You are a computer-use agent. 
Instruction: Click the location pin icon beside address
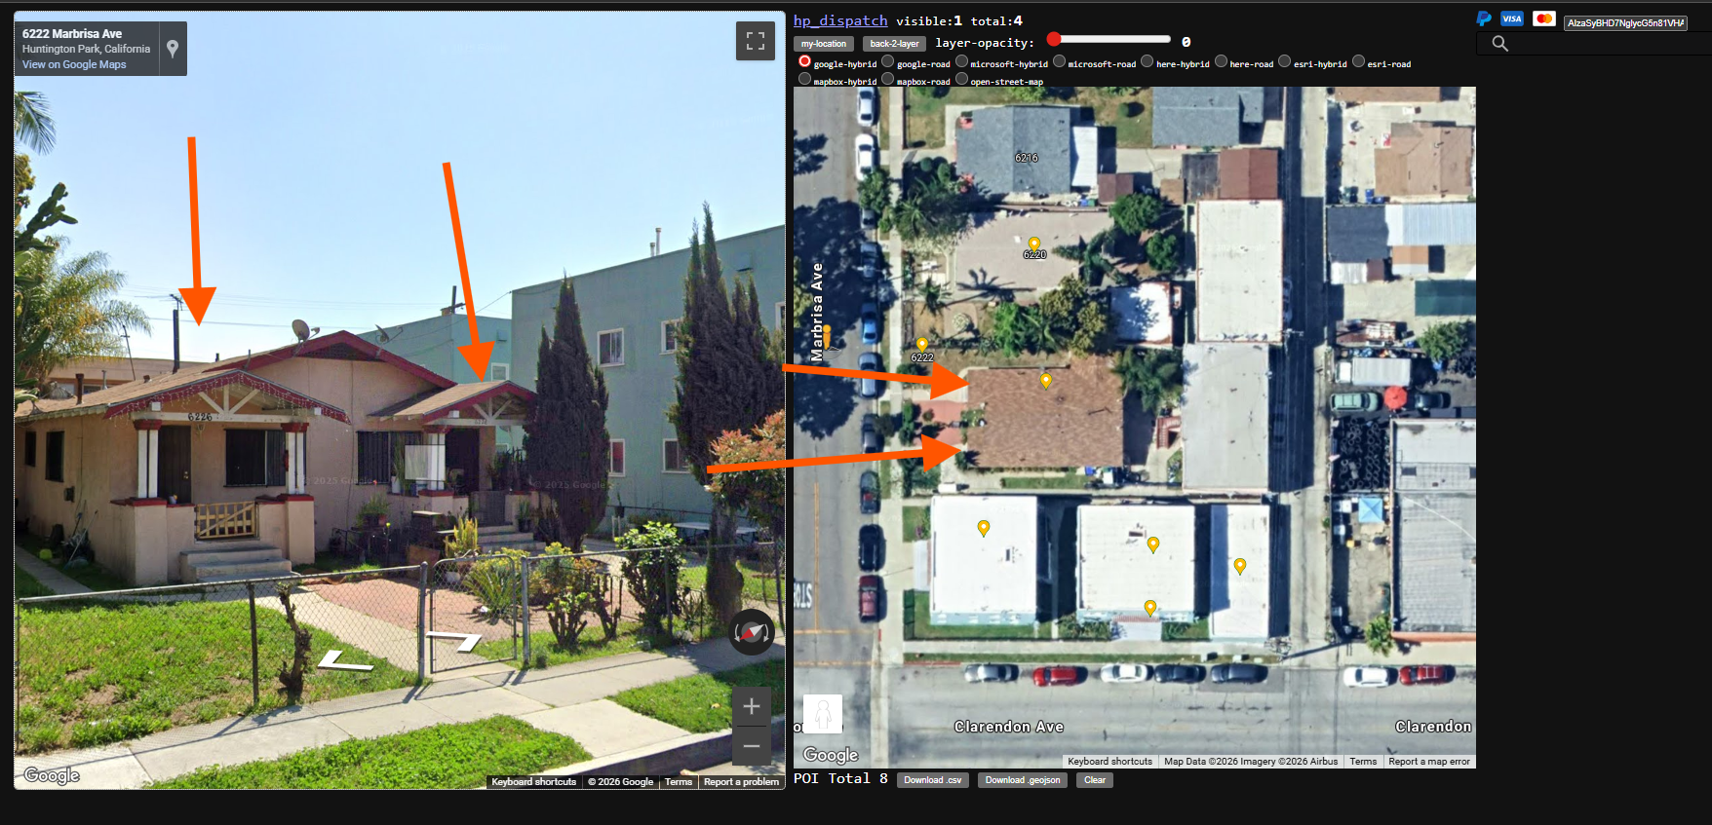click(173, 49)
